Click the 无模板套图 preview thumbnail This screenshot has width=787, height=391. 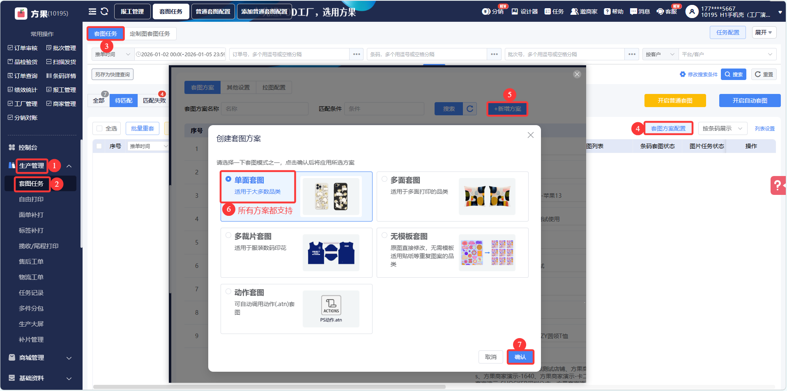pyautogui.click(x=487, y=253)
